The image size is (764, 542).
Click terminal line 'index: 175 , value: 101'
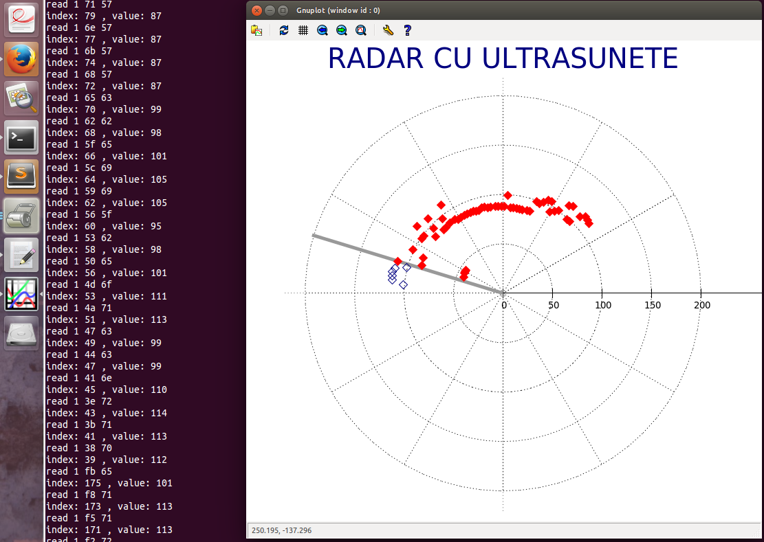(x=109, y=483)
